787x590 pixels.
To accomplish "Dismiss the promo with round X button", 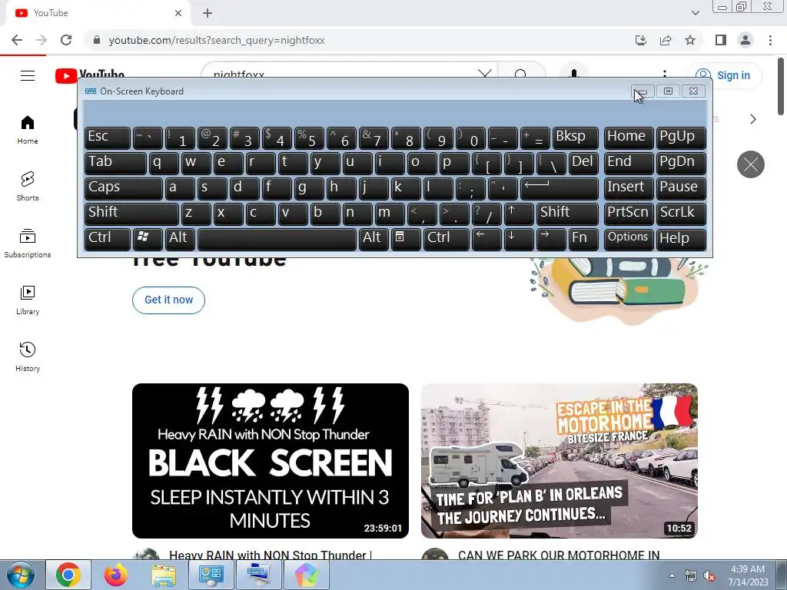I will 750,164.
